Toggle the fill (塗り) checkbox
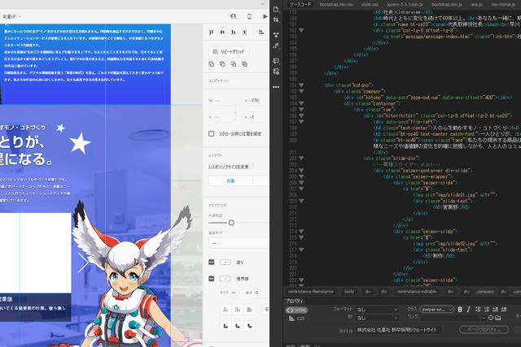 [x=212, y=262]
